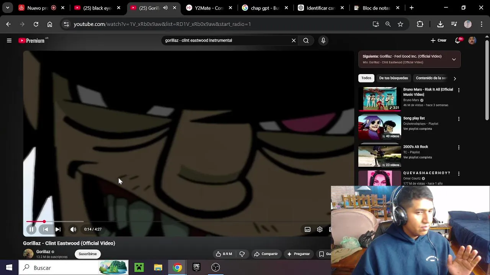Image resolution: width=490 pixels, height=275 pixels.
Task: Open Windows Start menu
Action: point(9,267)
